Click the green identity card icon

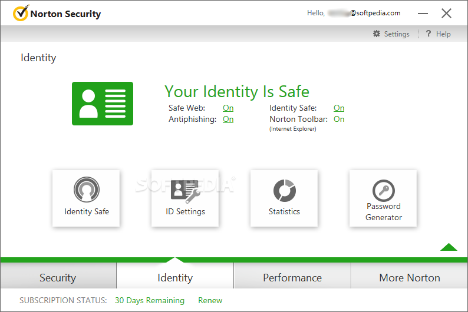click(103, 104)
